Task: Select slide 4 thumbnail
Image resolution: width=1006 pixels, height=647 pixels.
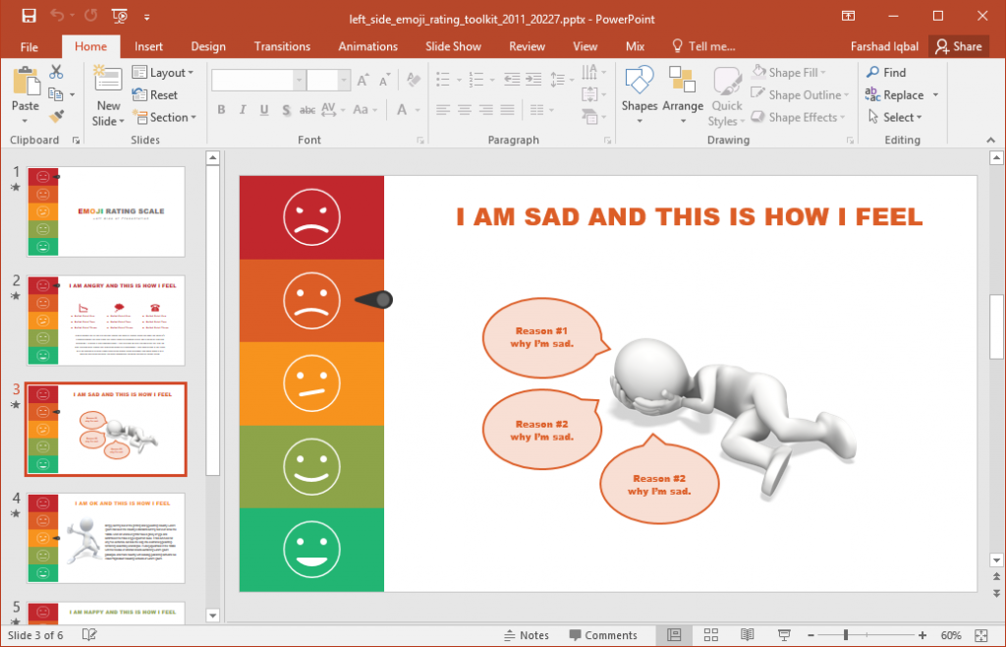Action: click(106, 538)
